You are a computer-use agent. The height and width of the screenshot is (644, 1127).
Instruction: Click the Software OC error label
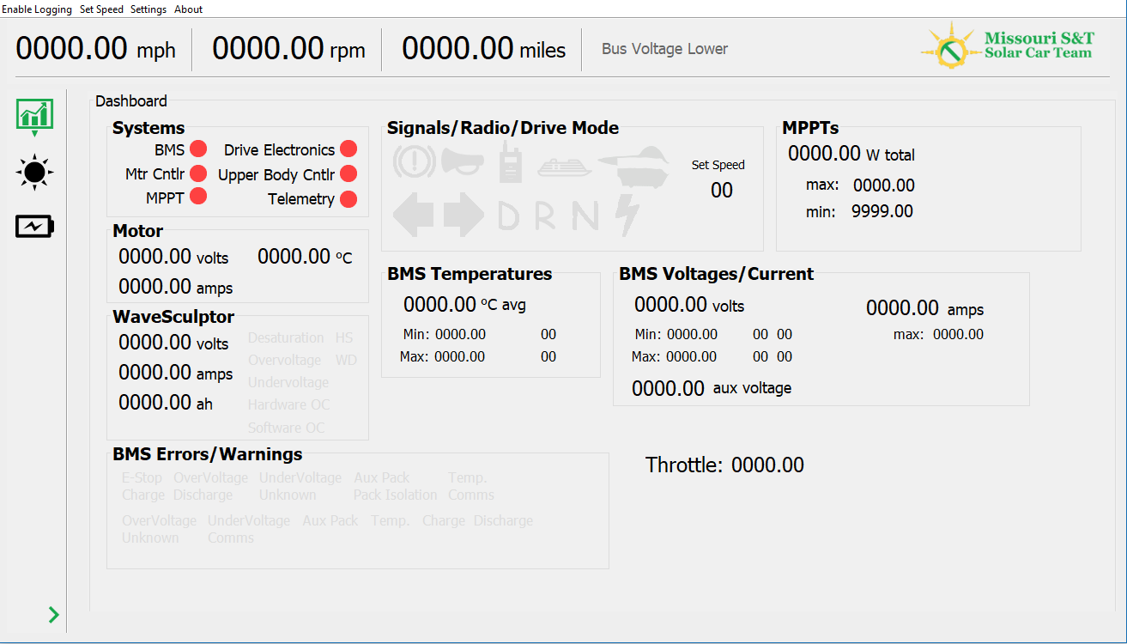(x=287, y=428)
